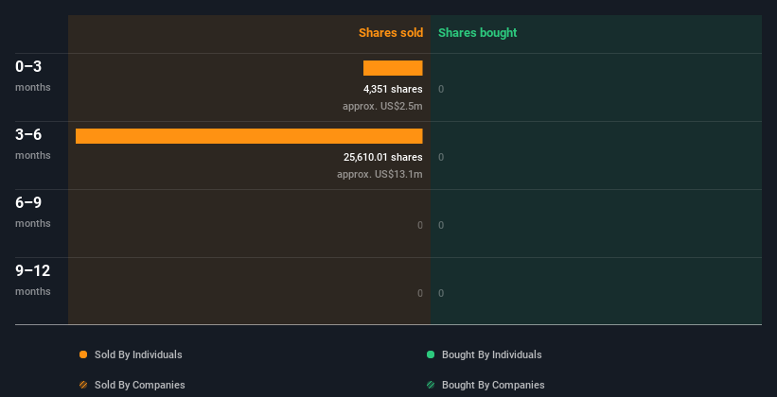Click the orange Sold By Individuals legend dot
The height and width of the screenshot is (397, 777).
pyautogui.click(x=83, y=354)
